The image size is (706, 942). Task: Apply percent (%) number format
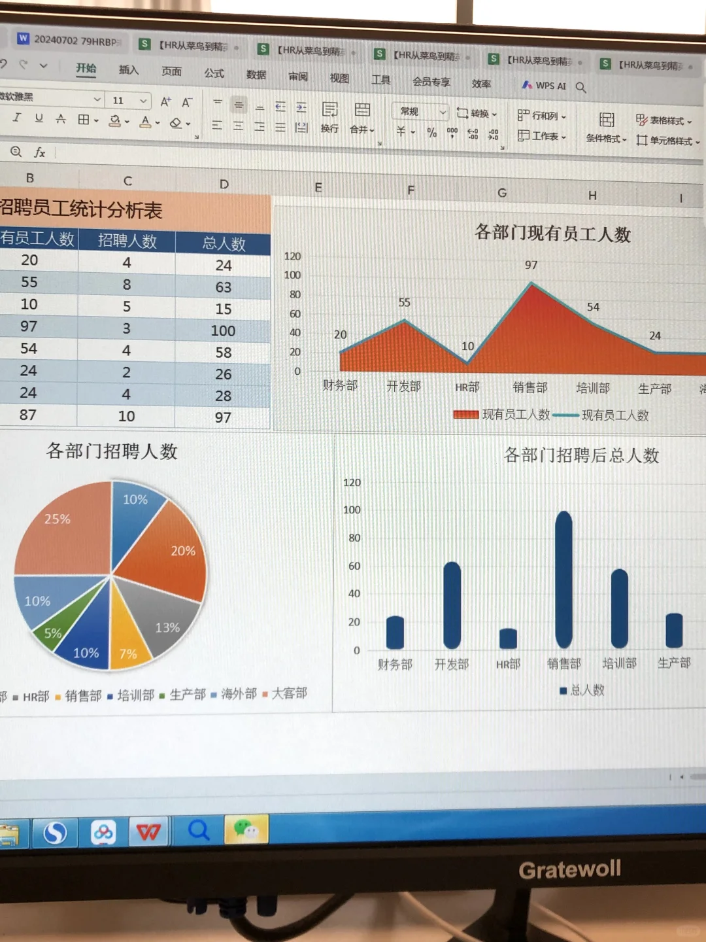pos(430,131)
